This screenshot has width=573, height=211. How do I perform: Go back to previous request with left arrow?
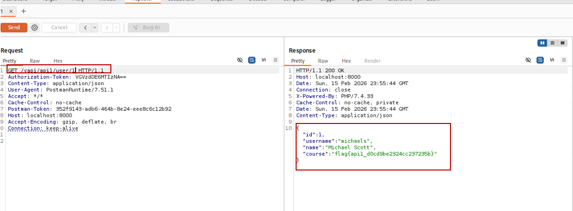tap(85, 27)
